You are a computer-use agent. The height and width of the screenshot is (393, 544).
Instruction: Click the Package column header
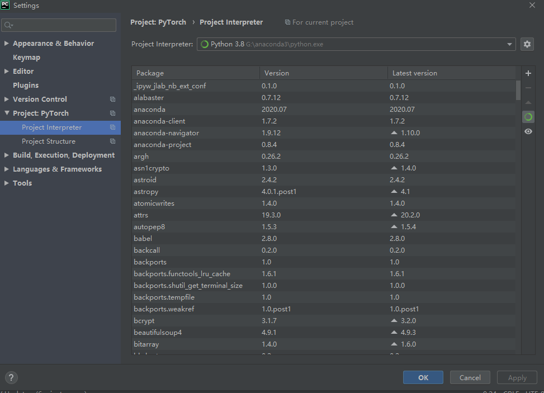tap(196, 73)
